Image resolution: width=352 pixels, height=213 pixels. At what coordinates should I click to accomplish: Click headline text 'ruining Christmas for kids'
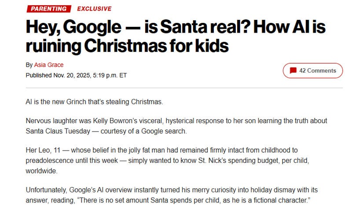pyautogui.click(x=127, y=46)
